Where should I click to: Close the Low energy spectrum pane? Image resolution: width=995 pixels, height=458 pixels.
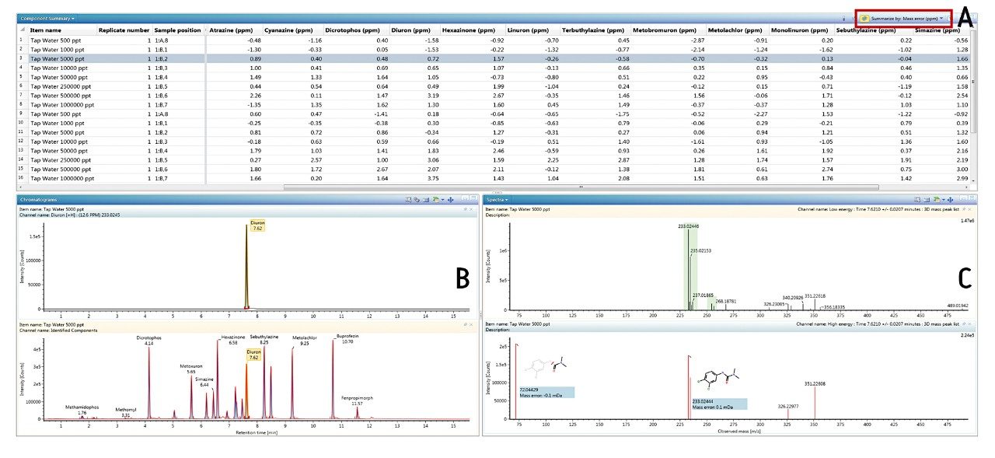969,208
